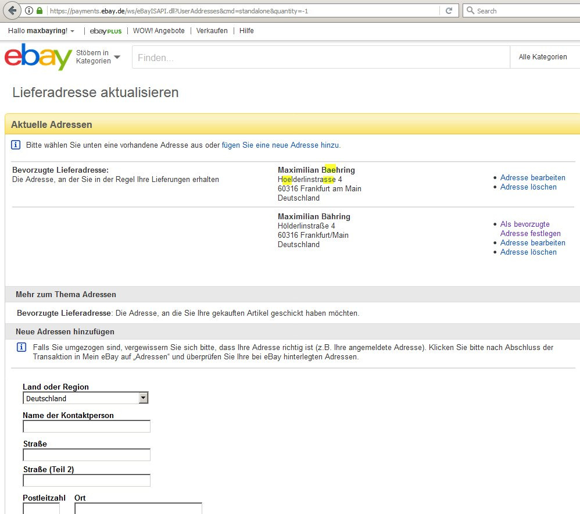Click the site information icon in address bar

[x=29, y=10]
